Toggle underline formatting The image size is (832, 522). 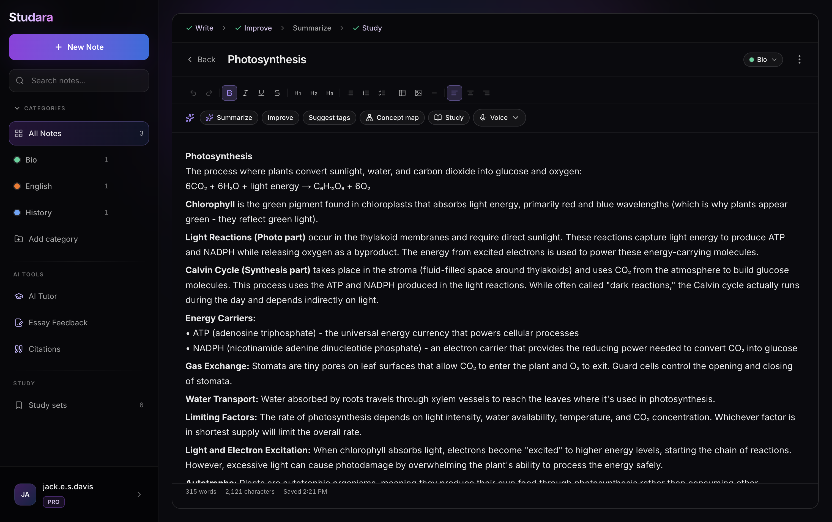pos(261,93)
